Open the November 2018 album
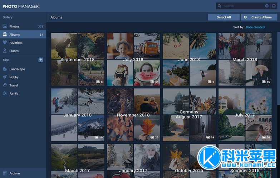Image resolution: width=280 pixels, height=178 pixels. point(133,115)
